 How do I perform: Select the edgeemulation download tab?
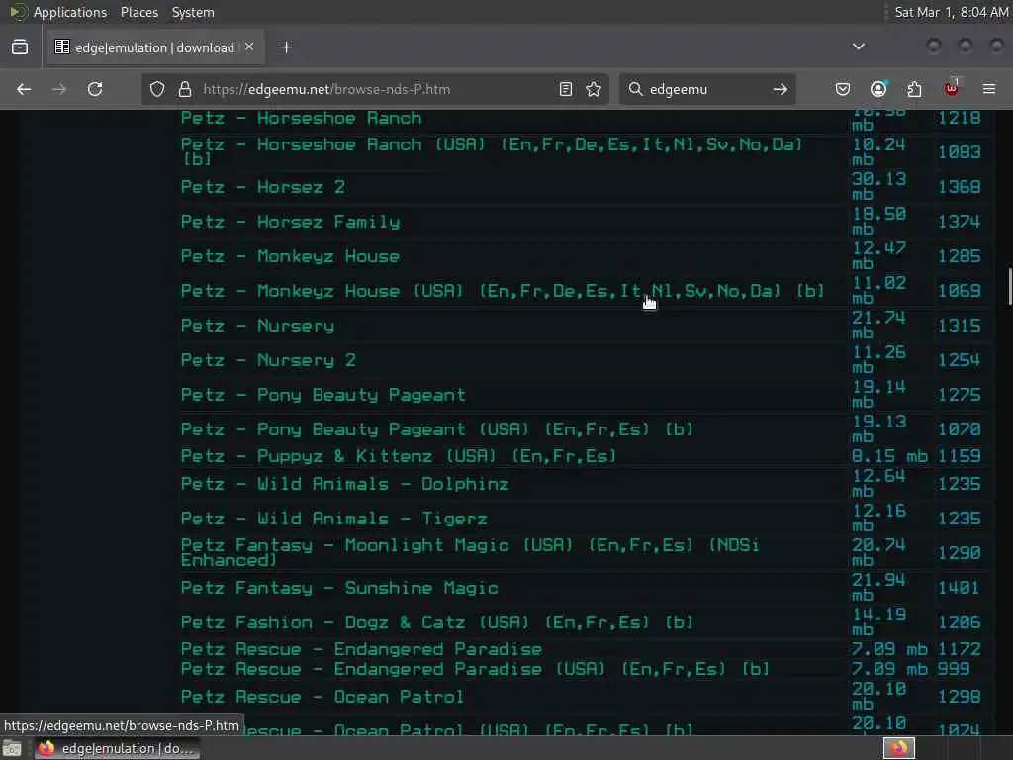154,47
